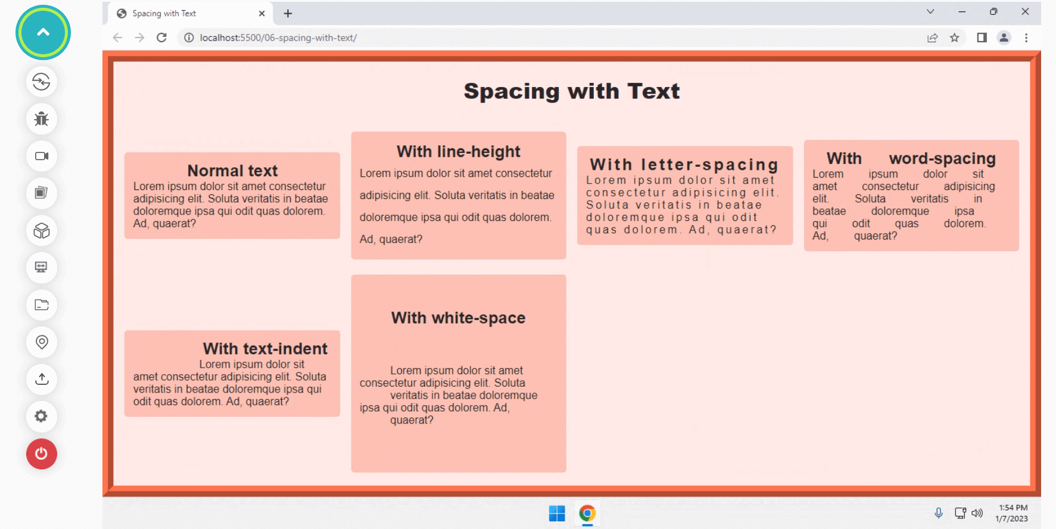Open the screenshot gallery layers icon
1056x529 pixels.
coord(42,193)
